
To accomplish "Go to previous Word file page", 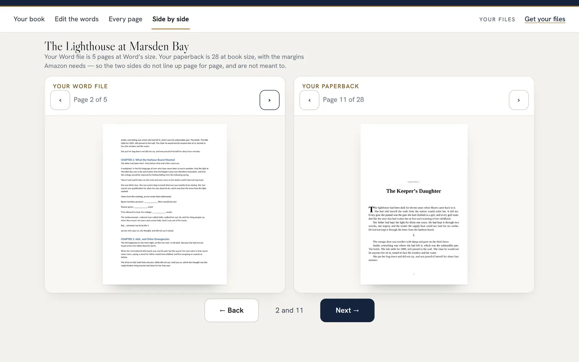I will coord(60,100).
